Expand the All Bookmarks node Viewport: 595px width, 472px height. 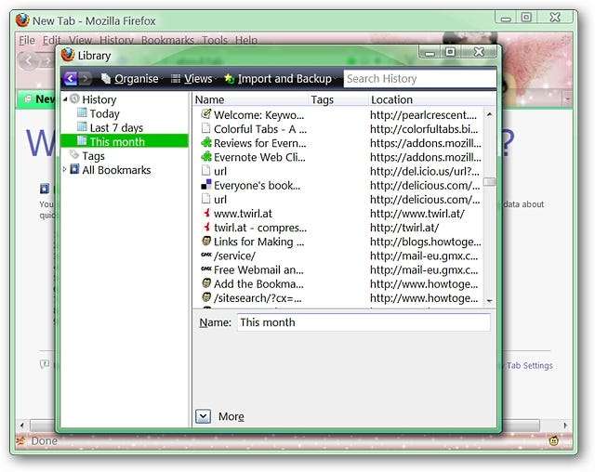(x=64, y=169)
